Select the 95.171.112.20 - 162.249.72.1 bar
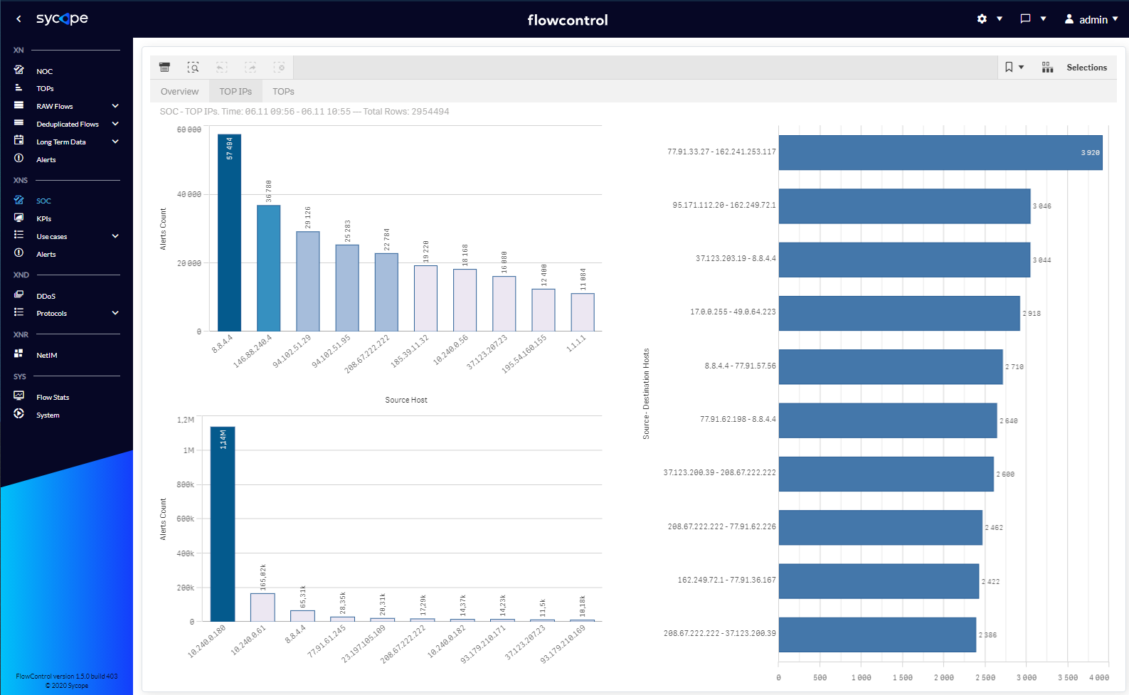The image size is (1129, 695). [x=904, y=206]
